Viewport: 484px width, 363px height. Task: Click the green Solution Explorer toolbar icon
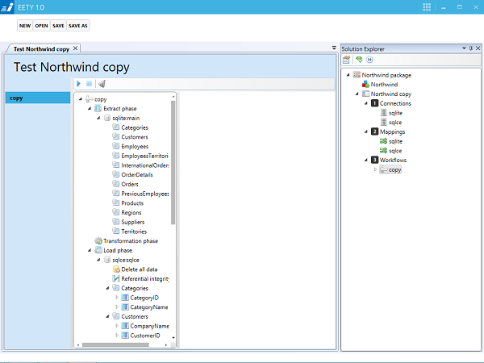pos(359,59)
